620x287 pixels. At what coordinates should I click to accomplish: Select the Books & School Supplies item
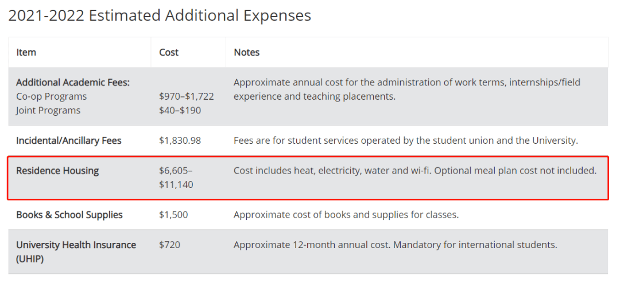(x=69, y=215)
